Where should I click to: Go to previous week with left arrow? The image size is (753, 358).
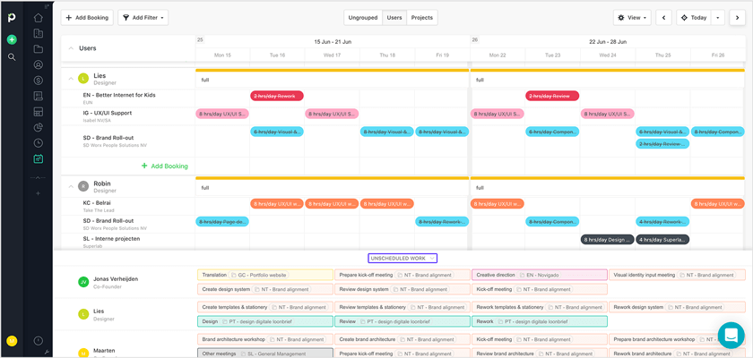tap(663, 18)
